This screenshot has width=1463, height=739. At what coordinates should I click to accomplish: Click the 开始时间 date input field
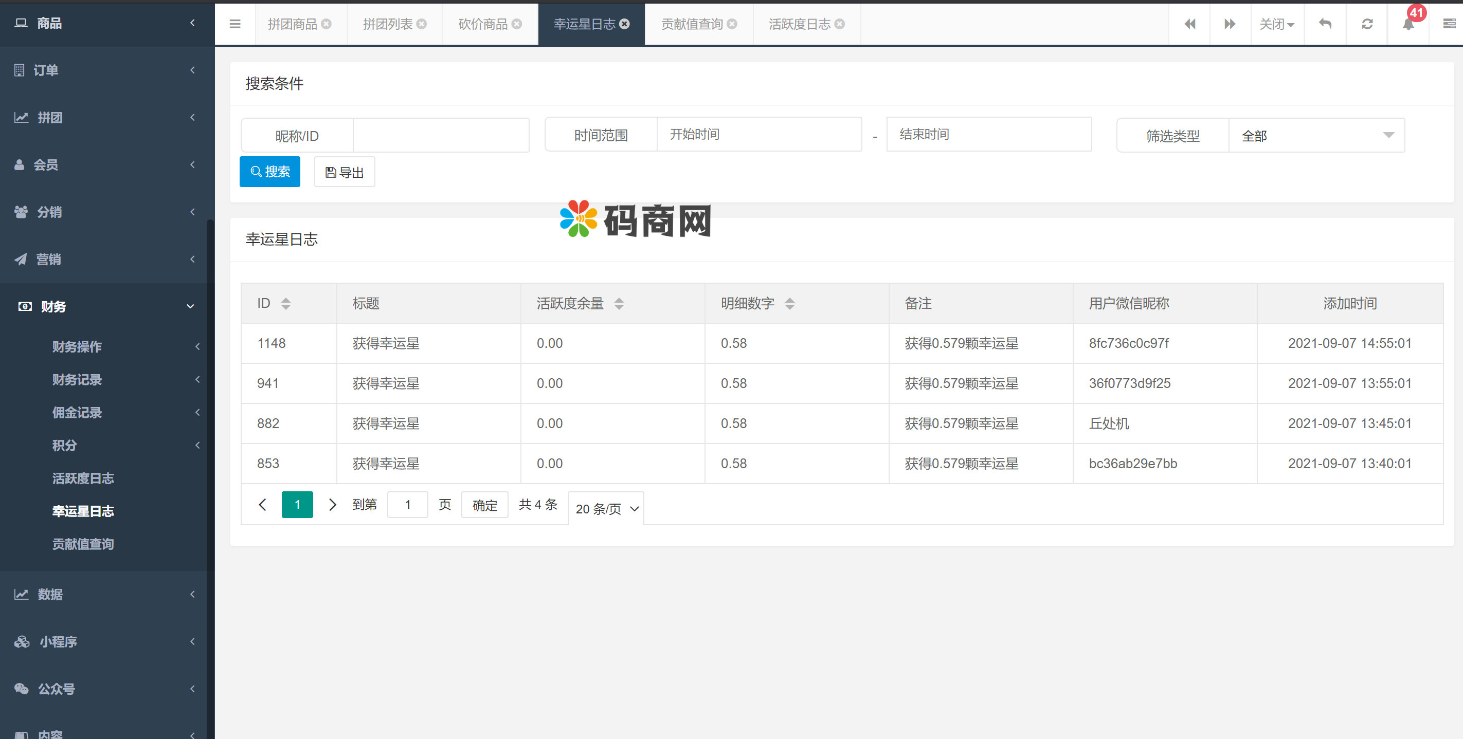pos(759,135)
